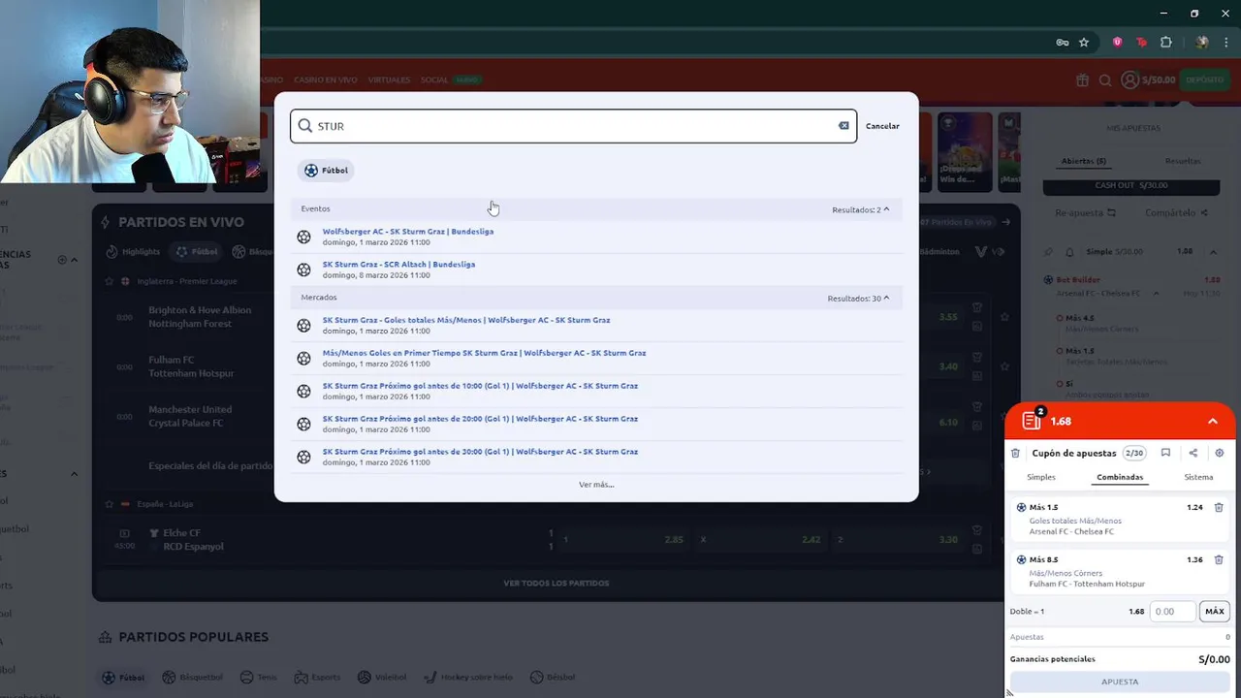Screen dimensions: 1241x698
Task: Share the bet coupon
Action: point(1193,453)
